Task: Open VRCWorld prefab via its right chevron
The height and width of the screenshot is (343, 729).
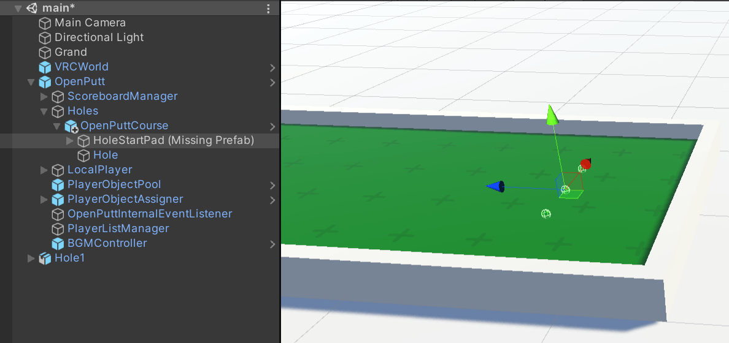Action: pyautogui.click(x=272, y=68)
